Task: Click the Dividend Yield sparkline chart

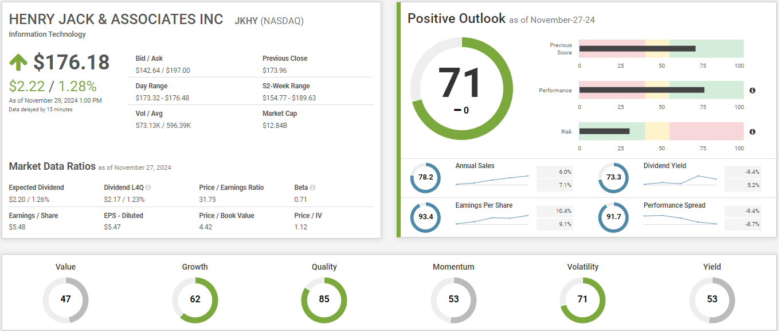Action: tap(680, 181)
